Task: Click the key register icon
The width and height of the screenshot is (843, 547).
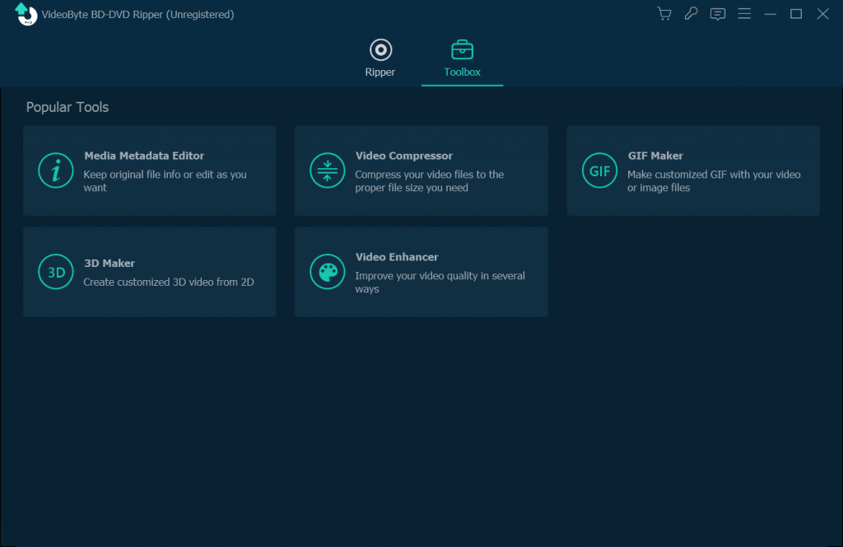Action: pyautogui.click(x=691, y=13)
